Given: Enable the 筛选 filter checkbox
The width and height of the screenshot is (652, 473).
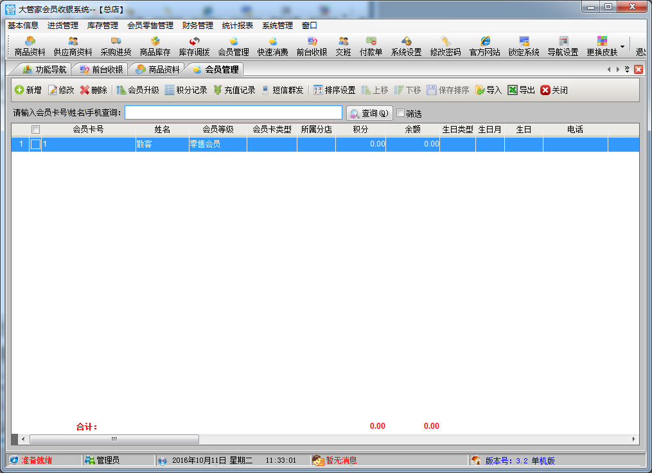Looking at the screenshot, I should click(400, 112).
